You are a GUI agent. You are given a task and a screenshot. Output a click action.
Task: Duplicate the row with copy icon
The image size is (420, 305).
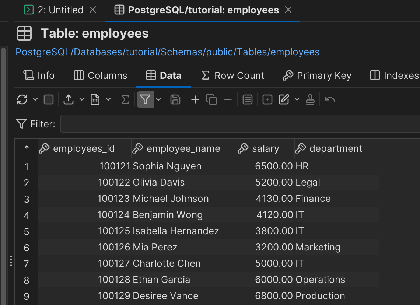211,99
